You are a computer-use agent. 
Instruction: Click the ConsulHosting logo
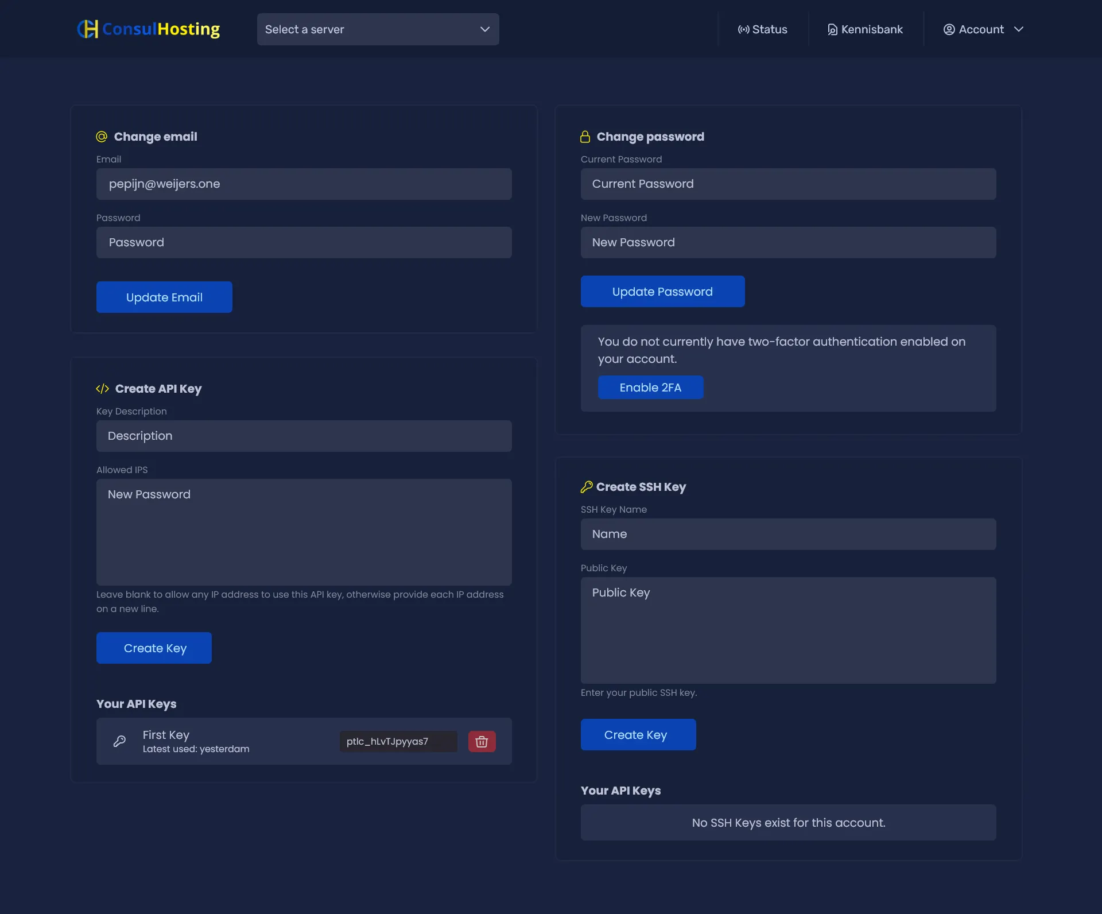pos(149,29)
